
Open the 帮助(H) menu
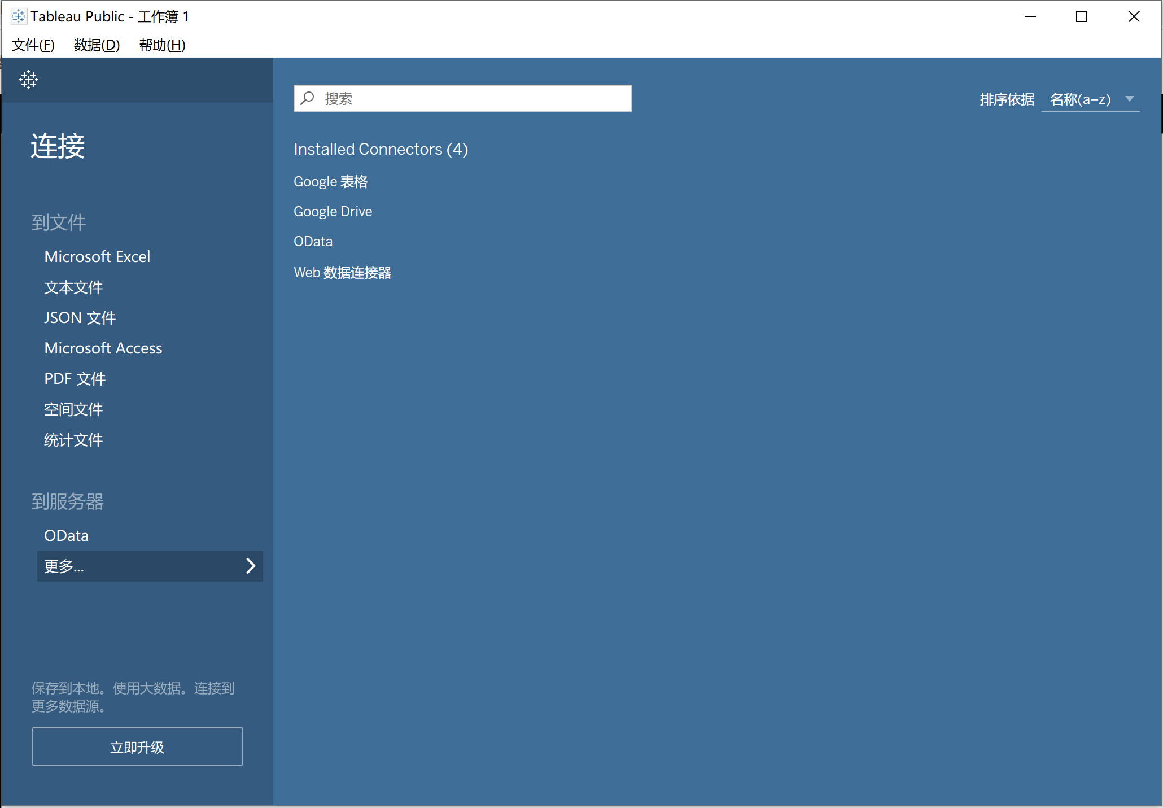point(162,45)
